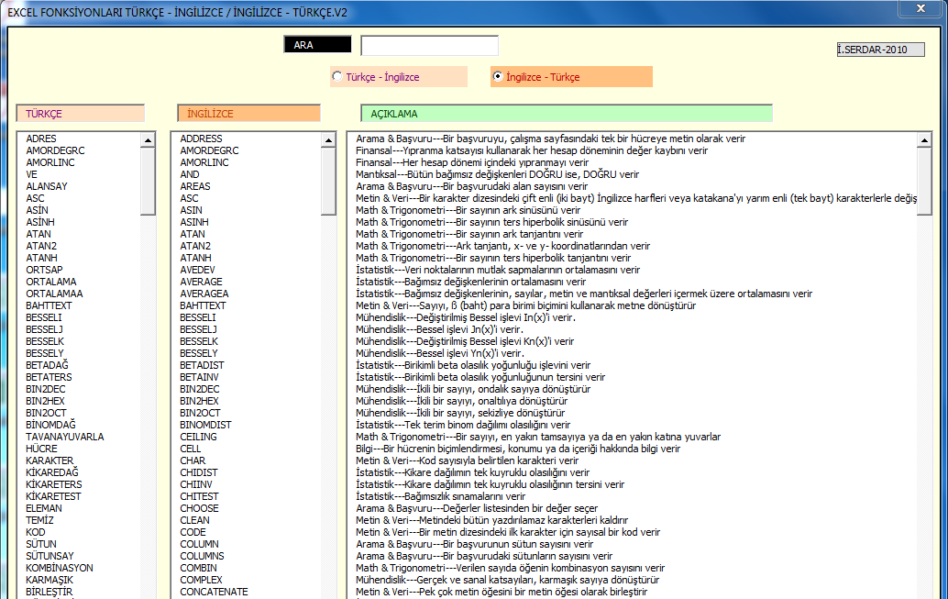The image size is (948, 599).
Task: Select KARMAŞIK in the Türkçe list
Action: (x=50, y=580)
